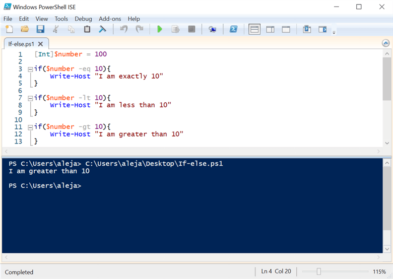Click console pane scroll up arrow
Screen dimensions: 393x279
387,163
